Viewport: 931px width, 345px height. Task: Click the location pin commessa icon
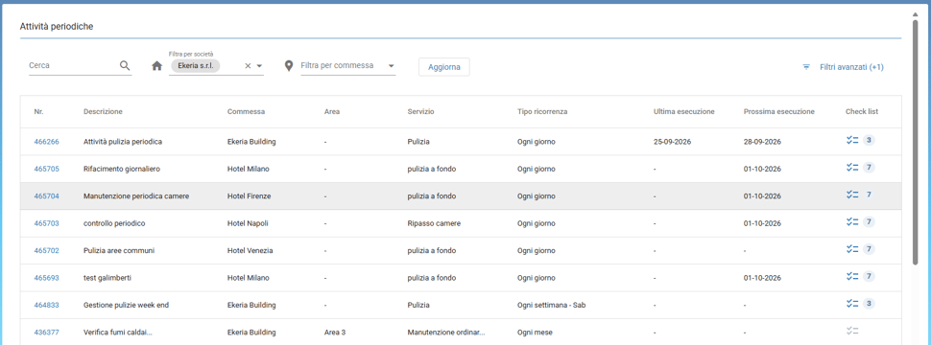[289, 66]
